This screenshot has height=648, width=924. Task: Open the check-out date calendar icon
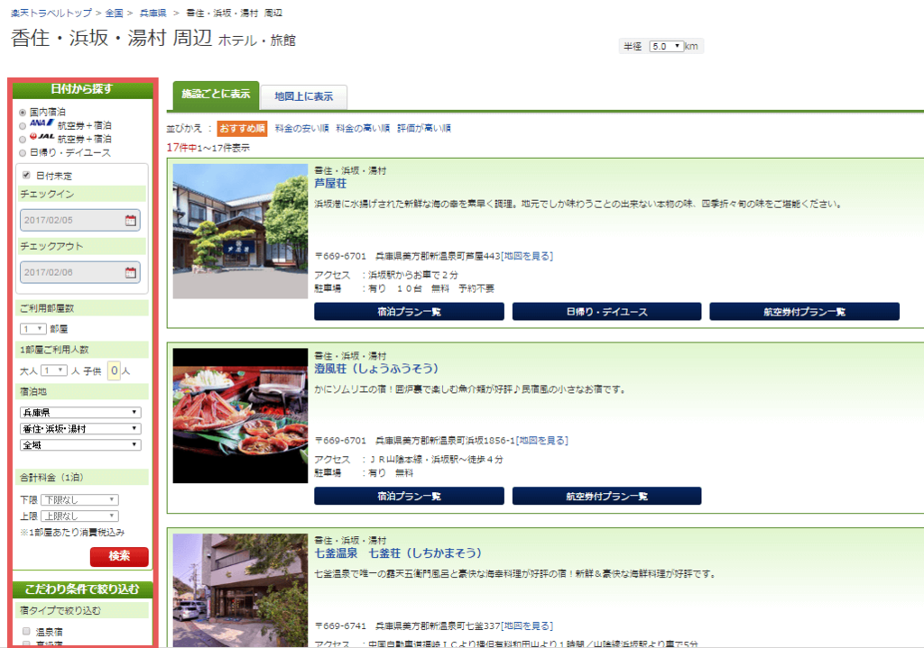coord(131,272)
